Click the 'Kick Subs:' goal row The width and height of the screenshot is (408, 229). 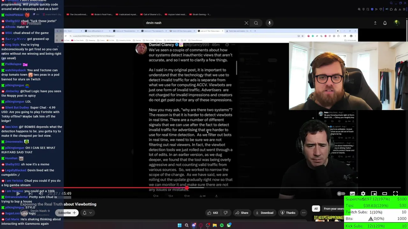tap(376, 226)
